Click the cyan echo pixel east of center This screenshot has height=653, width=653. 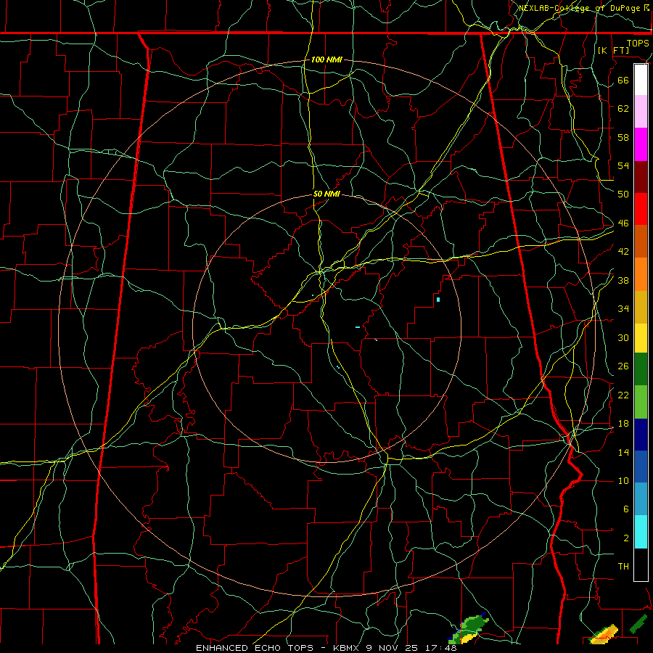[x=438, y=300]
